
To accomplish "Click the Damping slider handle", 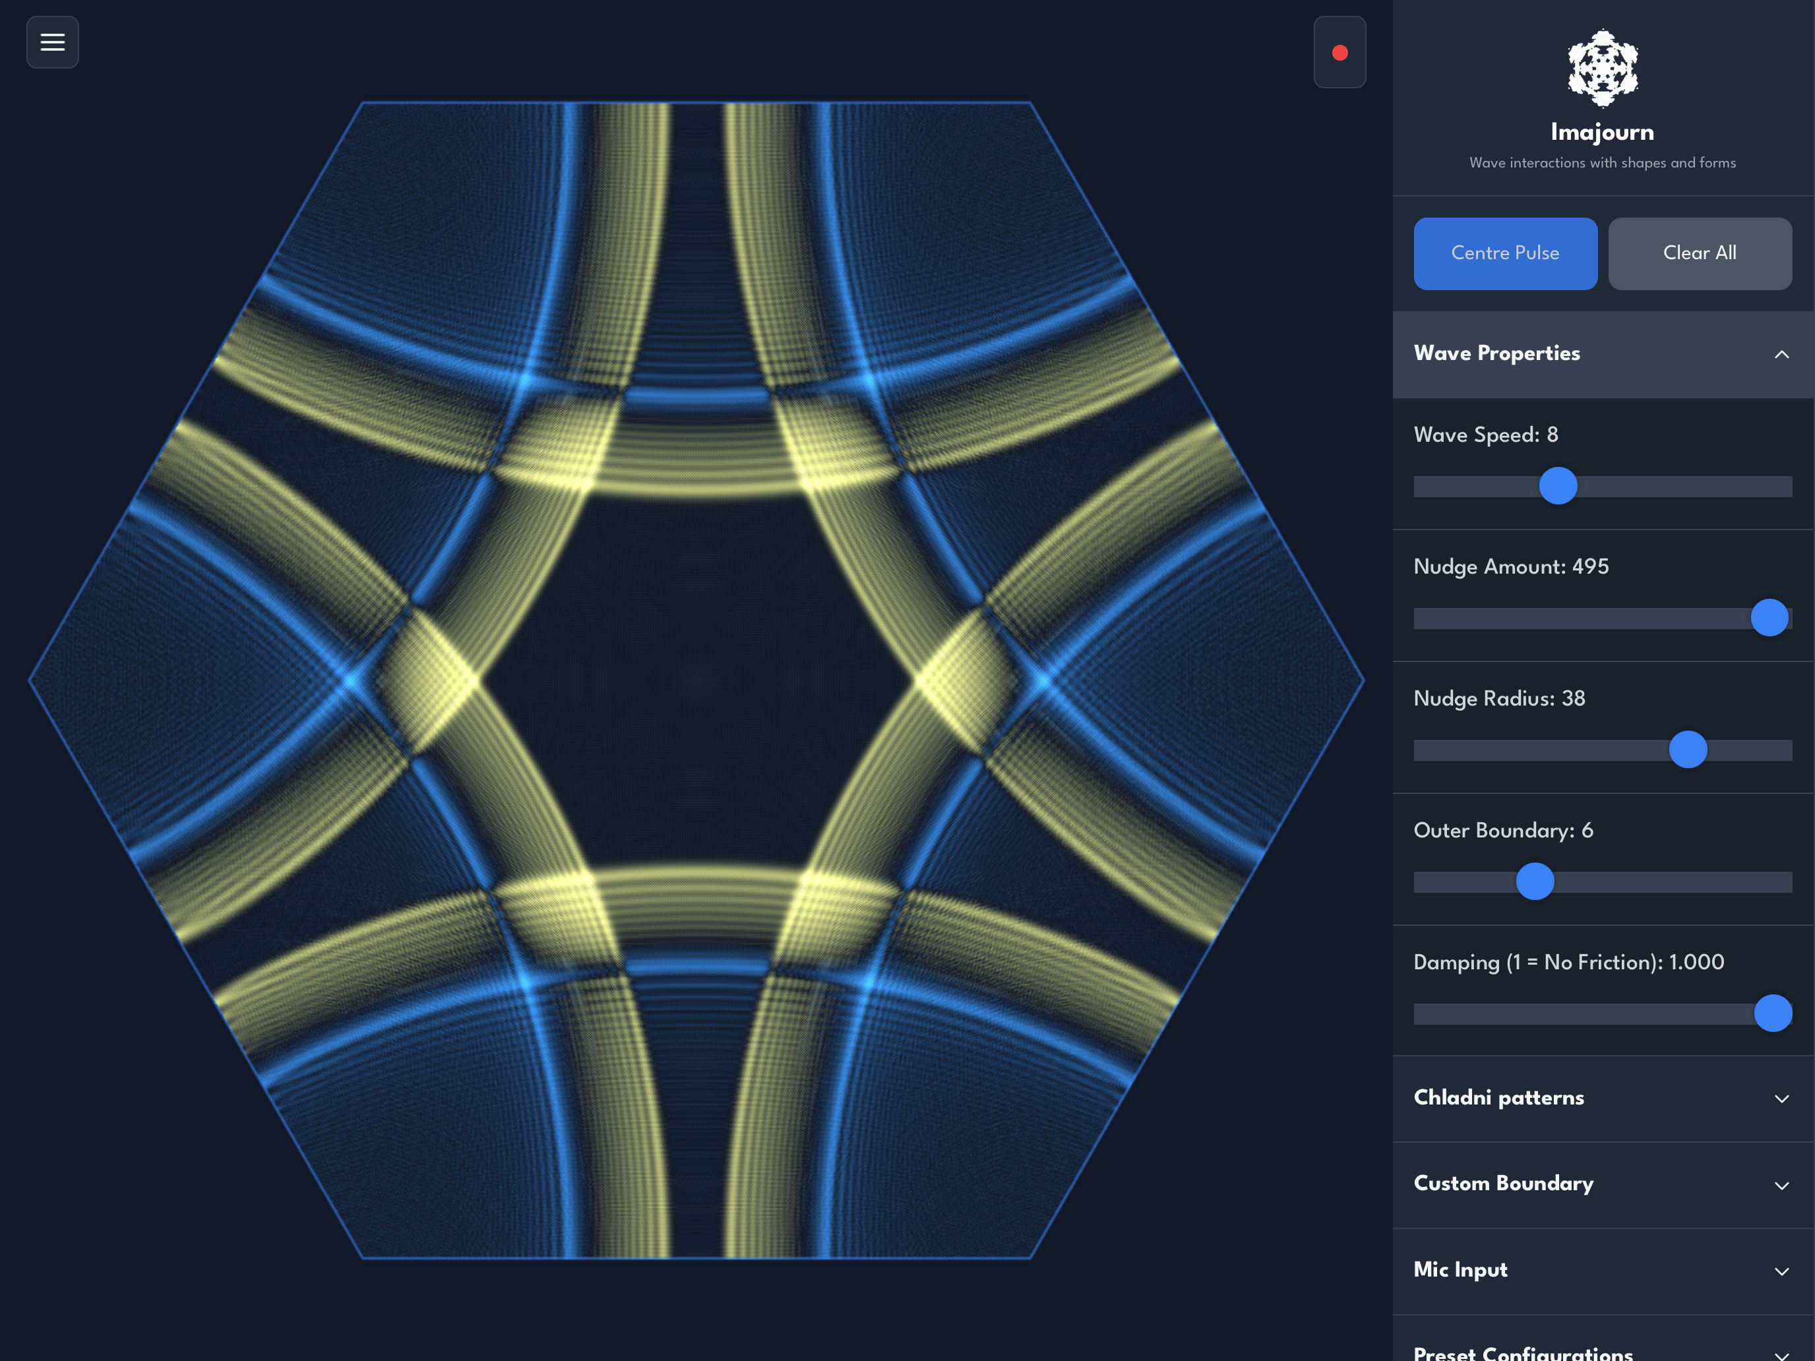I will pos(1772,1013).
